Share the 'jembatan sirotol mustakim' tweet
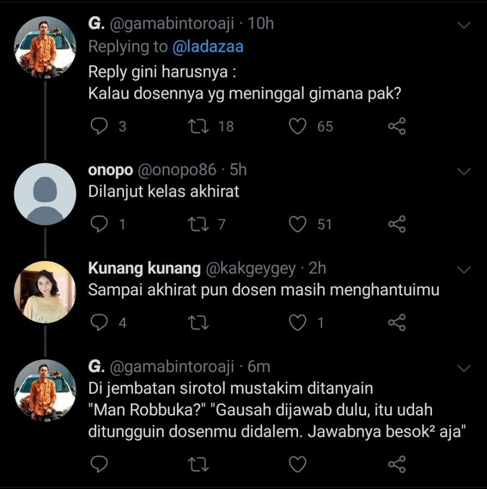This screenshot has width=487, height=489. (x=397, y=464)
